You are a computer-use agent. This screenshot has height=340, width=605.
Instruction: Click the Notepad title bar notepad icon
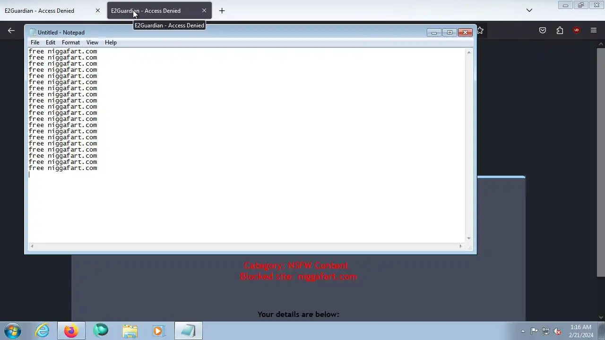(33, 32)
